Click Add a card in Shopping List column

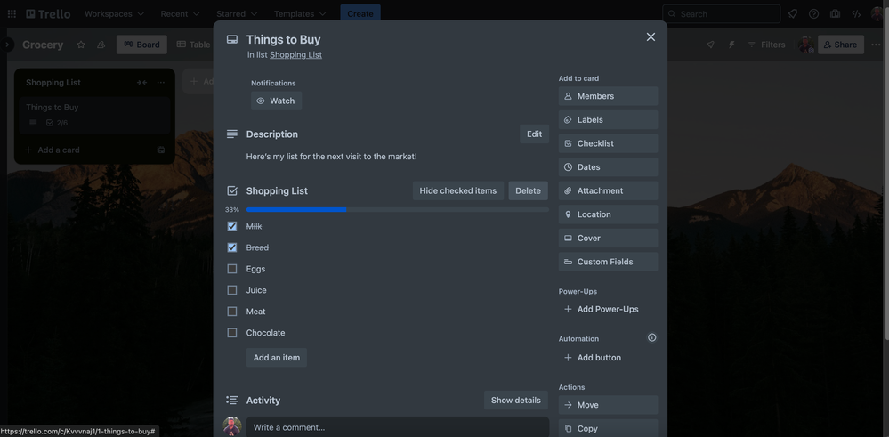tap(53, 150)
